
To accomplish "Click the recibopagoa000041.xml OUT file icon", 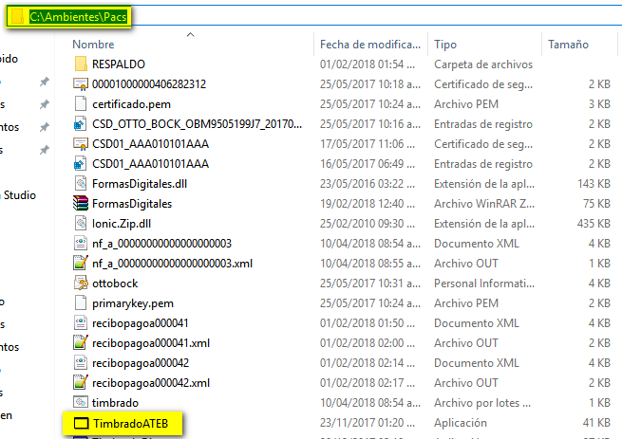I will (81, 342).
